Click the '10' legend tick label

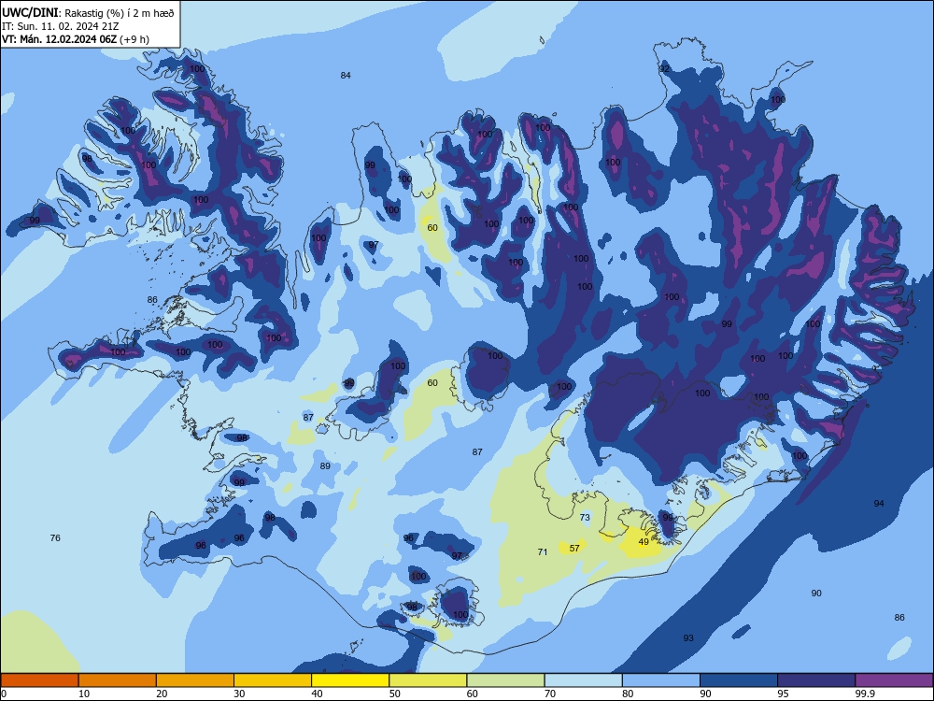pyautogui.click(x=84, y=694)
